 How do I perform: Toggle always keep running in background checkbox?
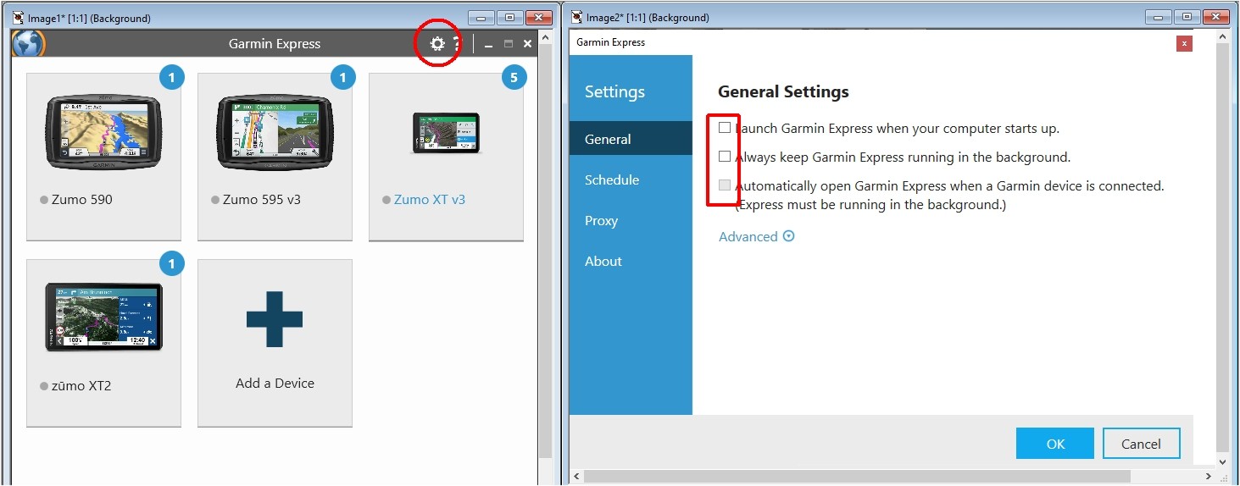(725, 157)
